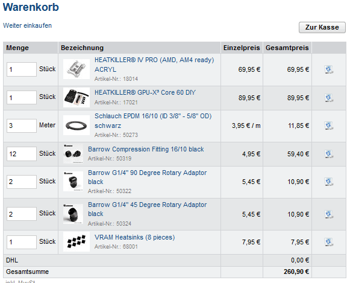Click the Artikel-Nr.: 50273 text
This screenshot has width=353, height=283.
116,135
